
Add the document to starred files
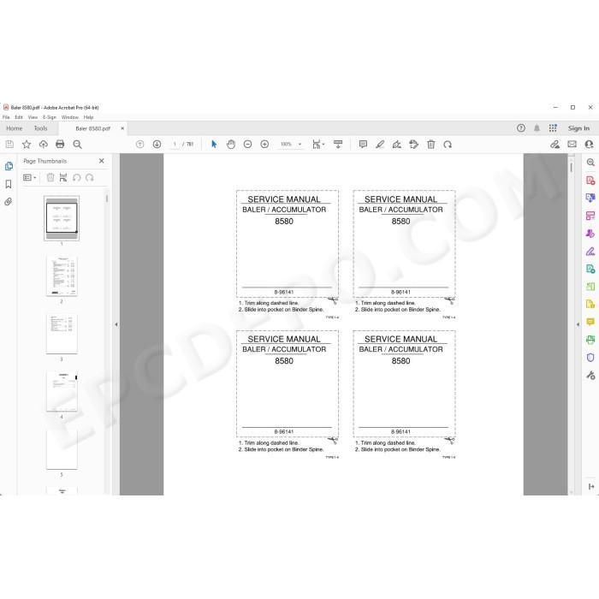coord(27,145)
